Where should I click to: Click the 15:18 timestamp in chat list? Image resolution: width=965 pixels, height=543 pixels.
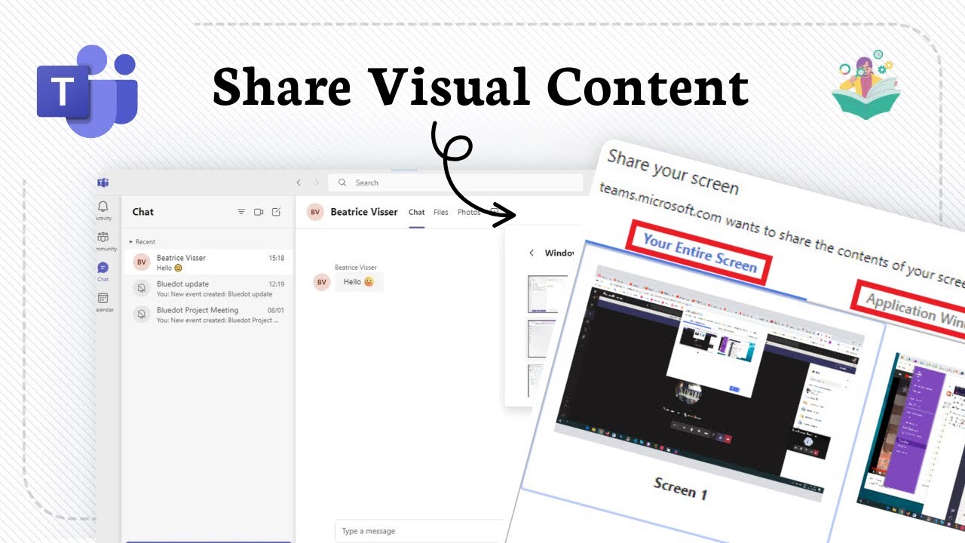coord(277,258)
